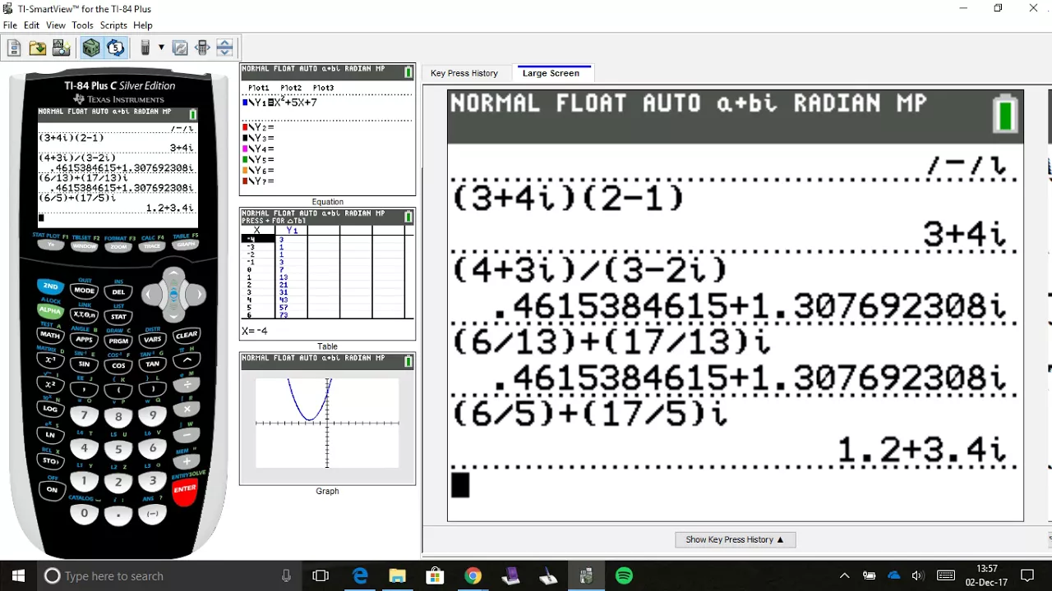Click the WINDOW calculator key
This screenshot has width=1052, height=591.
(x=84, y=245)
